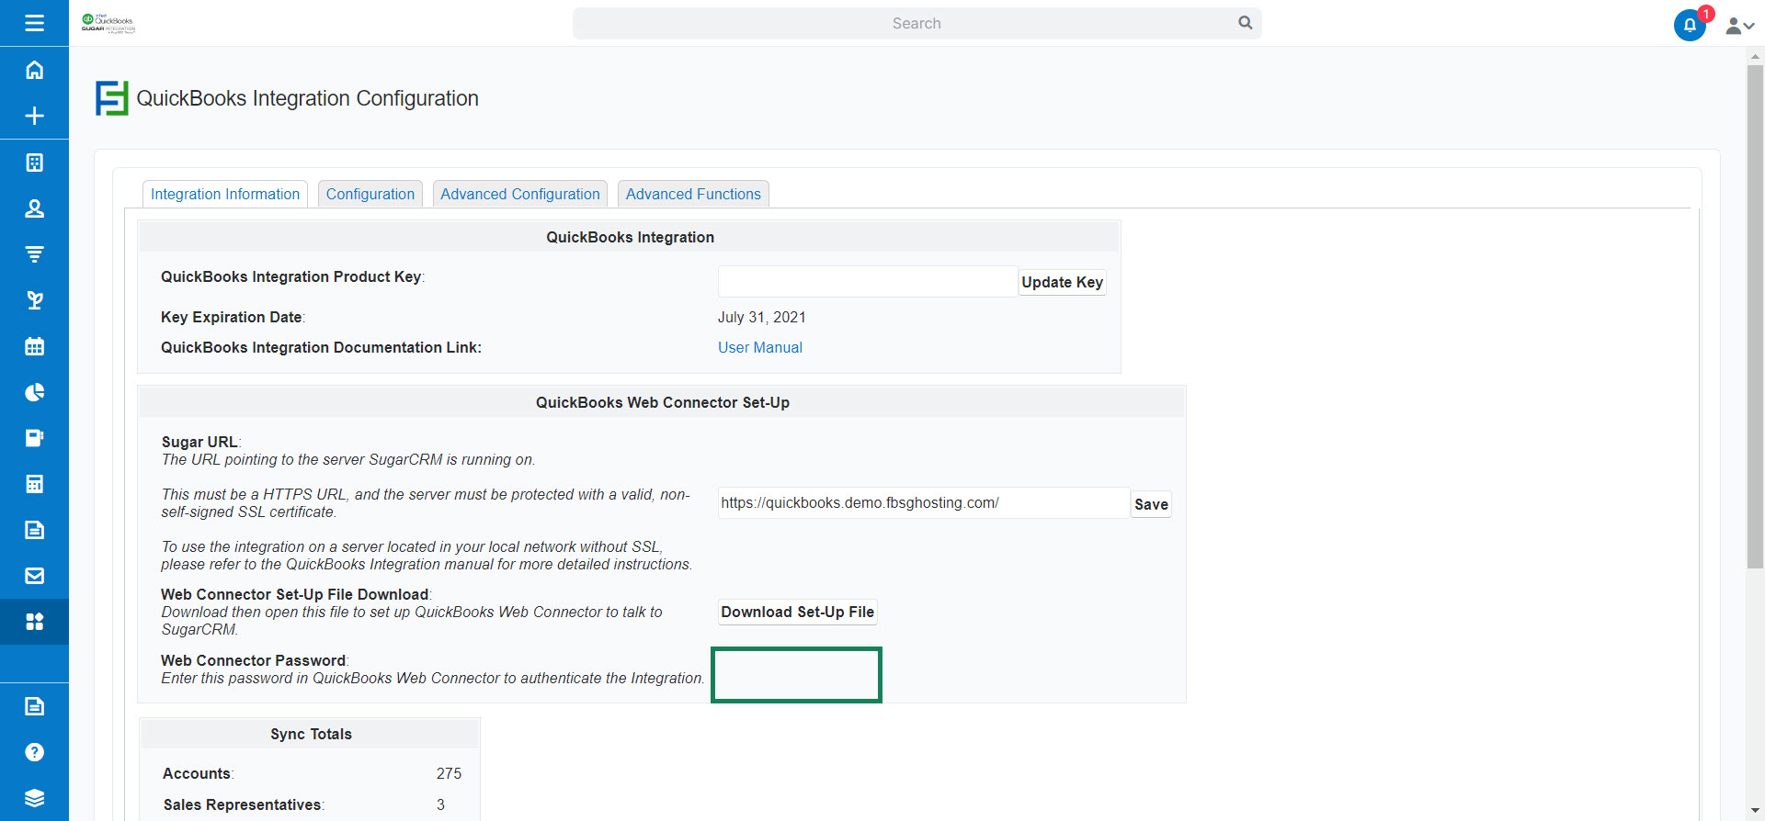The image size is (1765, 821).
Task: Click the Sugar URL input field
Action: pyautogui.click(x=922, y=503)
